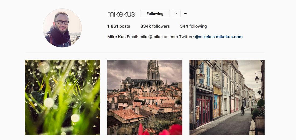Click the hanging bar sign in the street photo
This screenshot has height=140, width=296.
pyautogui.click(x=217, y=76)
